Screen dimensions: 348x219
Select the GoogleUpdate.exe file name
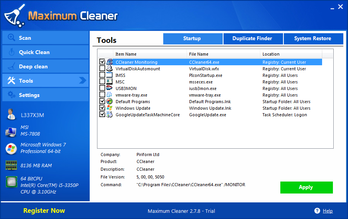pyautogui.click(x=208, y=115)
